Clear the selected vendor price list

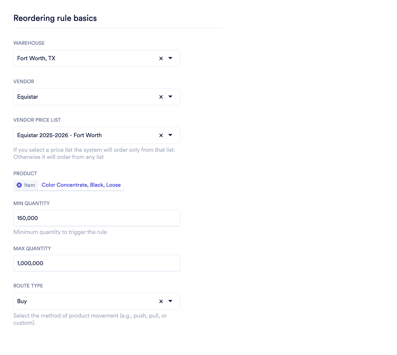point(161,135)
